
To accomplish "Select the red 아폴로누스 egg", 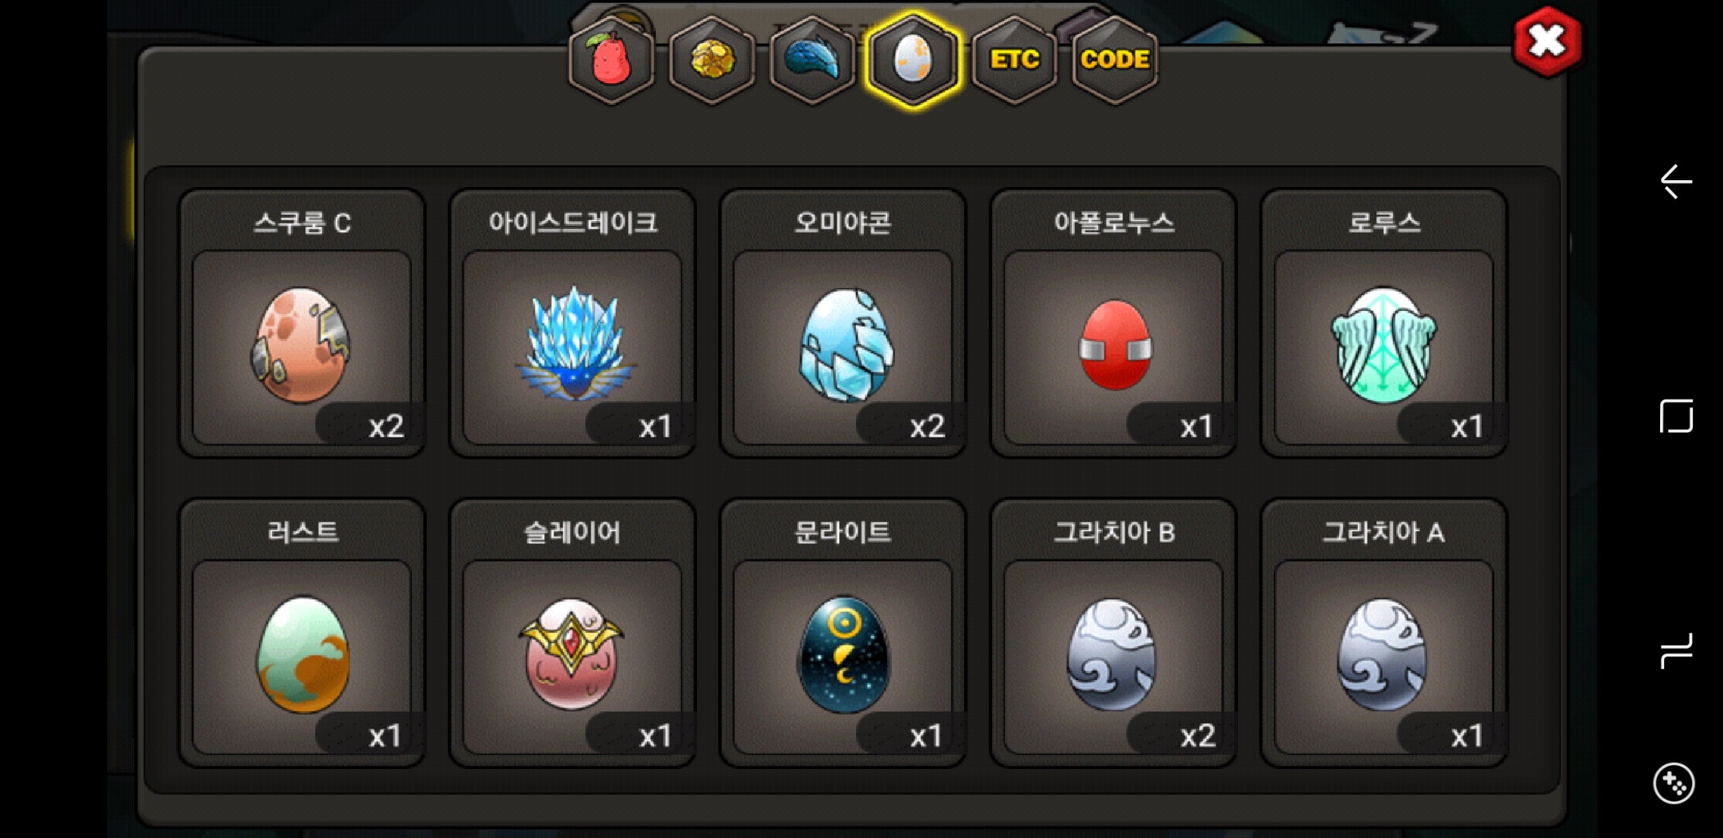I will coord(1114,324).
